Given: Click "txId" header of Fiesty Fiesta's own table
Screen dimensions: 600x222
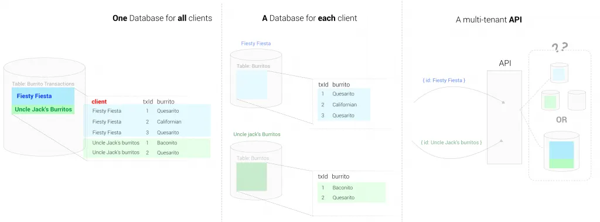Looking at the screenshot, I should 323,84.
